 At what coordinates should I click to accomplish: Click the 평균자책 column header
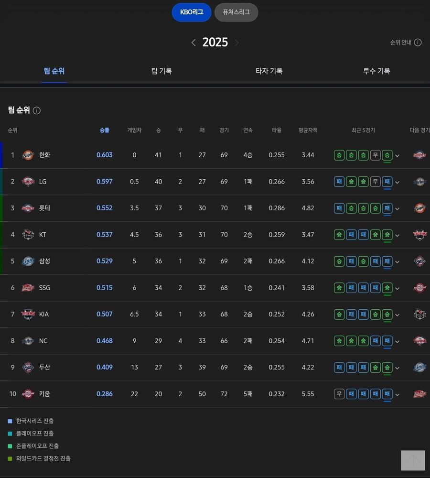coord(308,130)
